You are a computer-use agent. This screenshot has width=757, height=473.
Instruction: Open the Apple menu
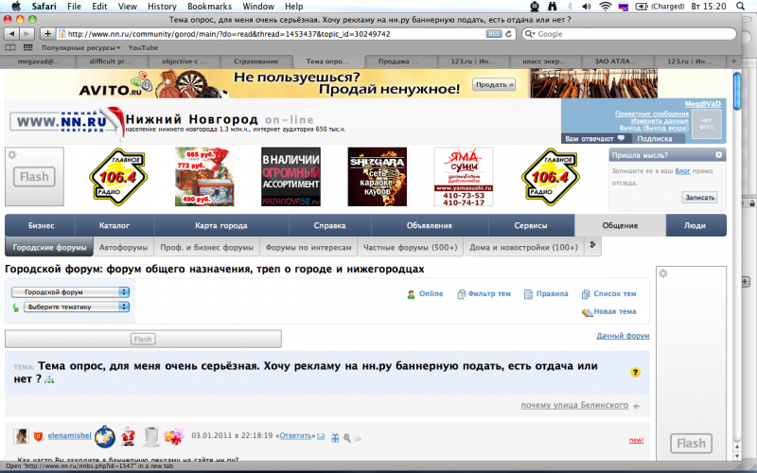pyautogui.click(x=16, y=7)
